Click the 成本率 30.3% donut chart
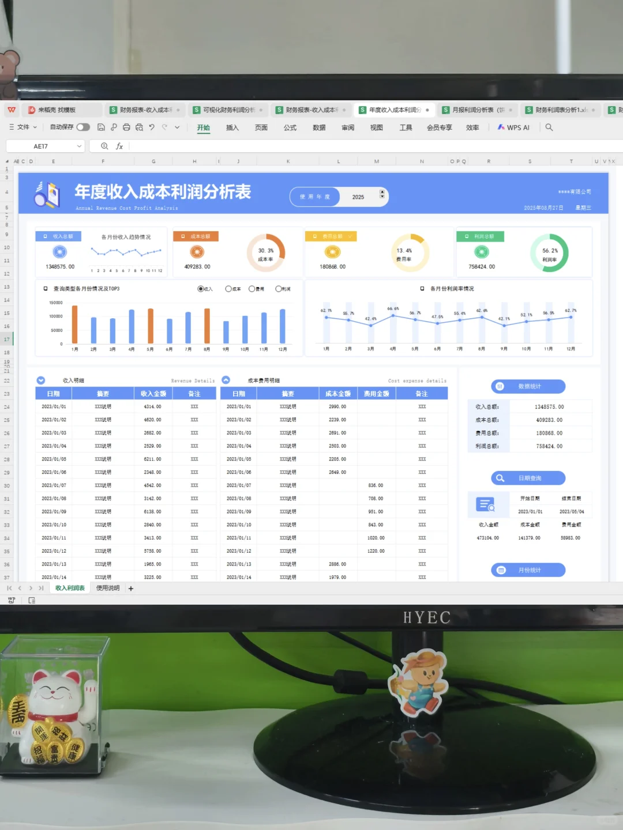 [x=266, y=252]
